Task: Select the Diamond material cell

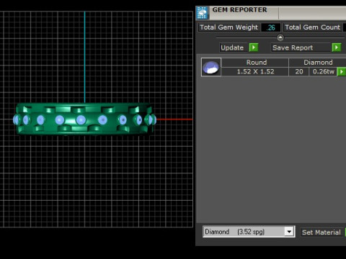Action: click(318, 63)
